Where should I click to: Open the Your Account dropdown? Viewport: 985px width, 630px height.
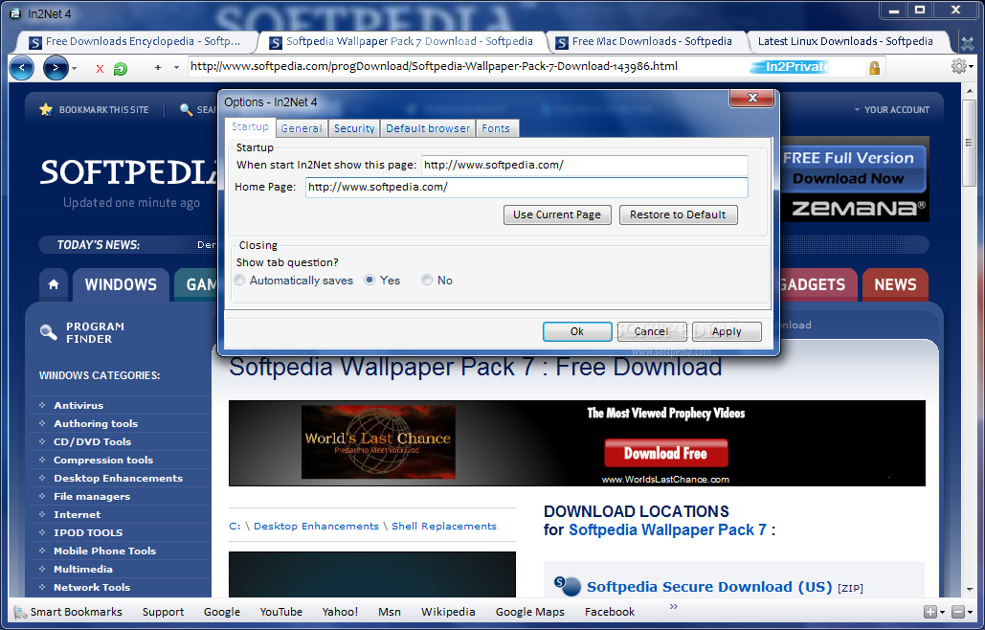point(891,110)
